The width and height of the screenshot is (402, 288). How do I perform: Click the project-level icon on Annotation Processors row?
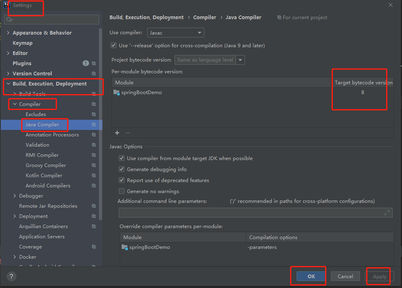94,135
